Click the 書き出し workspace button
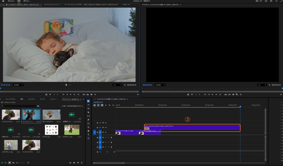 27,1
